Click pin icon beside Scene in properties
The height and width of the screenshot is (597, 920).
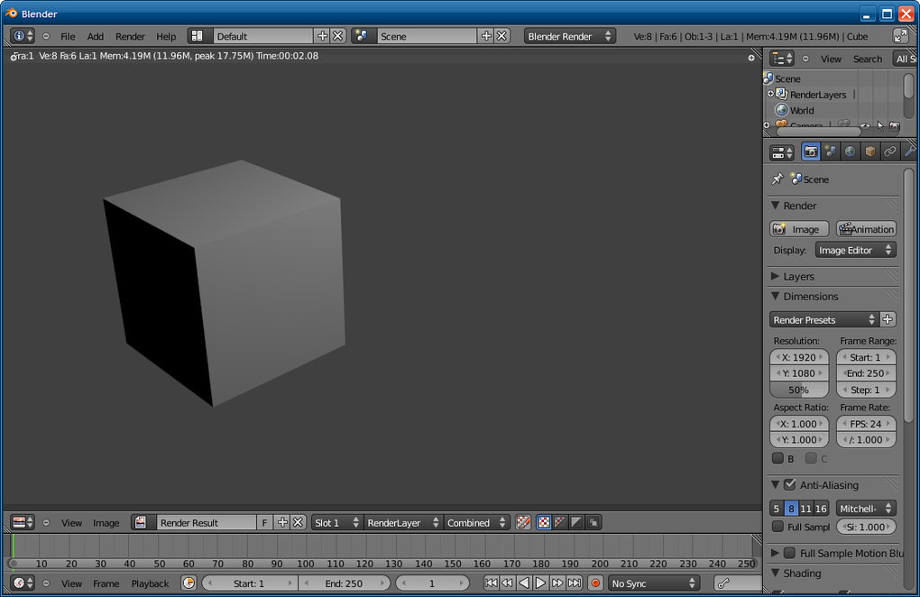pos(777,179)
